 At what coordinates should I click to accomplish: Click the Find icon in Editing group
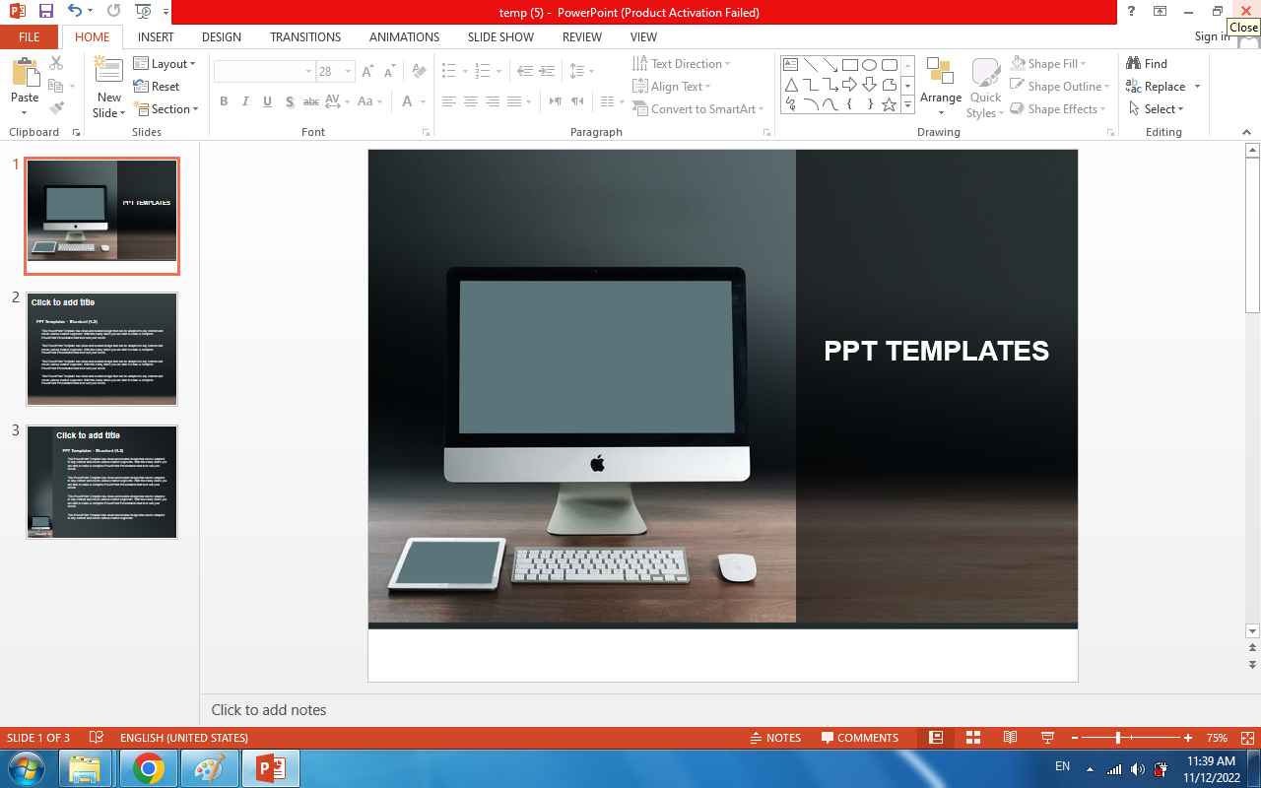point(1147,63)
